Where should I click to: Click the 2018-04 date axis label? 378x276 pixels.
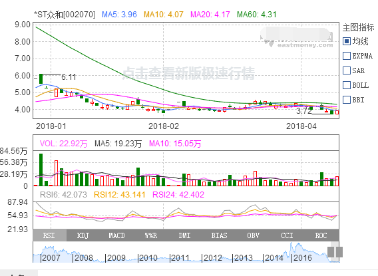click(x=301, y=126)
